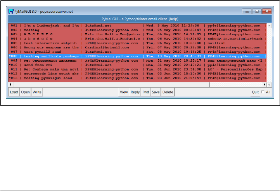Select message 002 testing
Image resolution: width=280 pixels, height=191 pixels.
[x=137, y=30]
